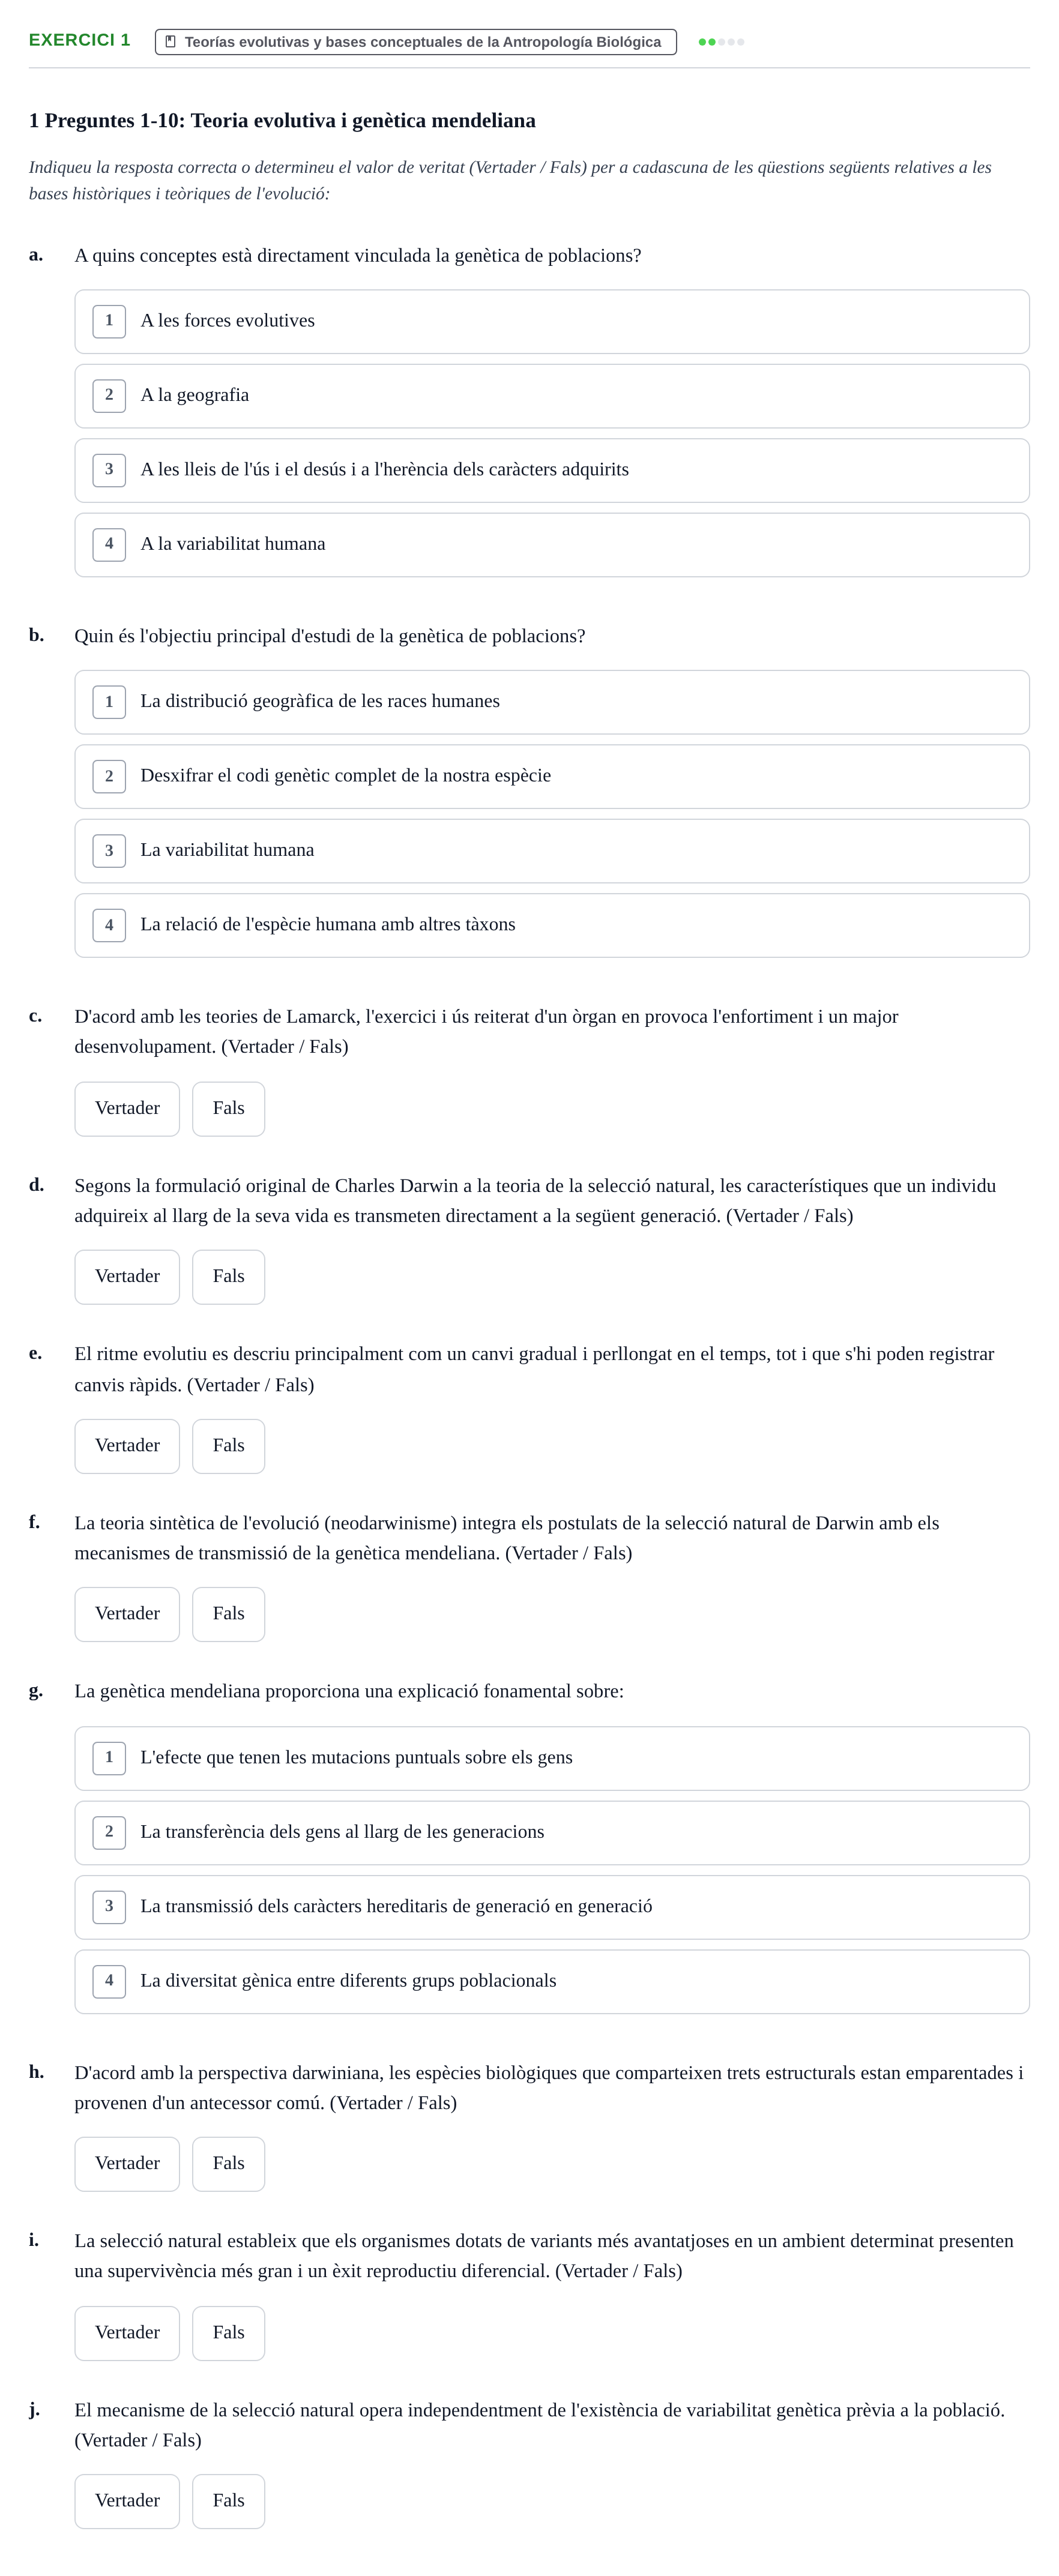Click Vertader for question c about Lamarck
This screenshot has height=2576, width=1059.
[x=127, y=1109]
